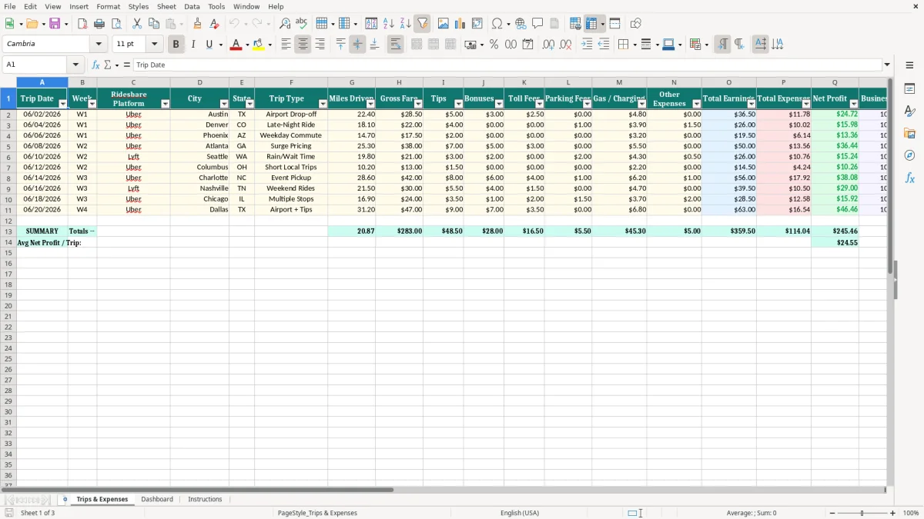Viewport: 924px width, 519px height.
Task: Click the zoom out minus button
Action: pos(832,513)
